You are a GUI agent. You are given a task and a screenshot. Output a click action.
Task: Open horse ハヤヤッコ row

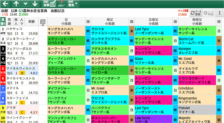pos(22,31)
